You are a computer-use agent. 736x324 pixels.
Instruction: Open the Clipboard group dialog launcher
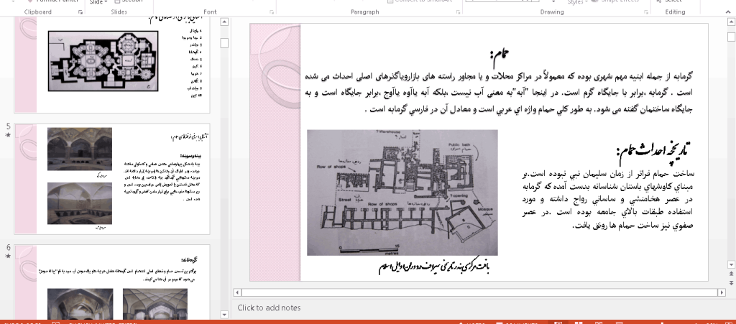click(80, 11)
